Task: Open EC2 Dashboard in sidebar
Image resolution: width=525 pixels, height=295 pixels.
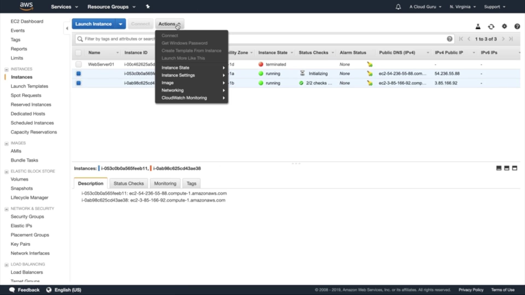Action: [x=27, y=21]
